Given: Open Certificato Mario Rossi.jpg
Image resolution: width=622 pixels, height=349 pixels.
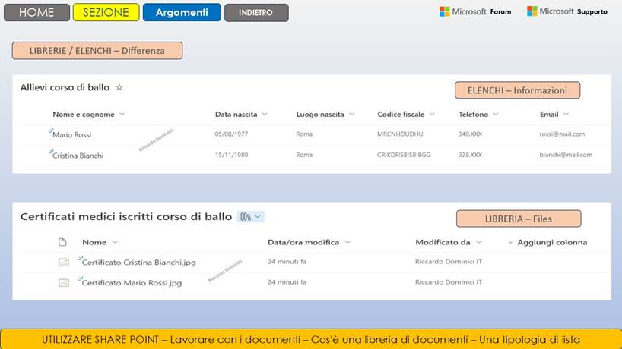Looking at the screenshot, I should (x=132, y=283).
